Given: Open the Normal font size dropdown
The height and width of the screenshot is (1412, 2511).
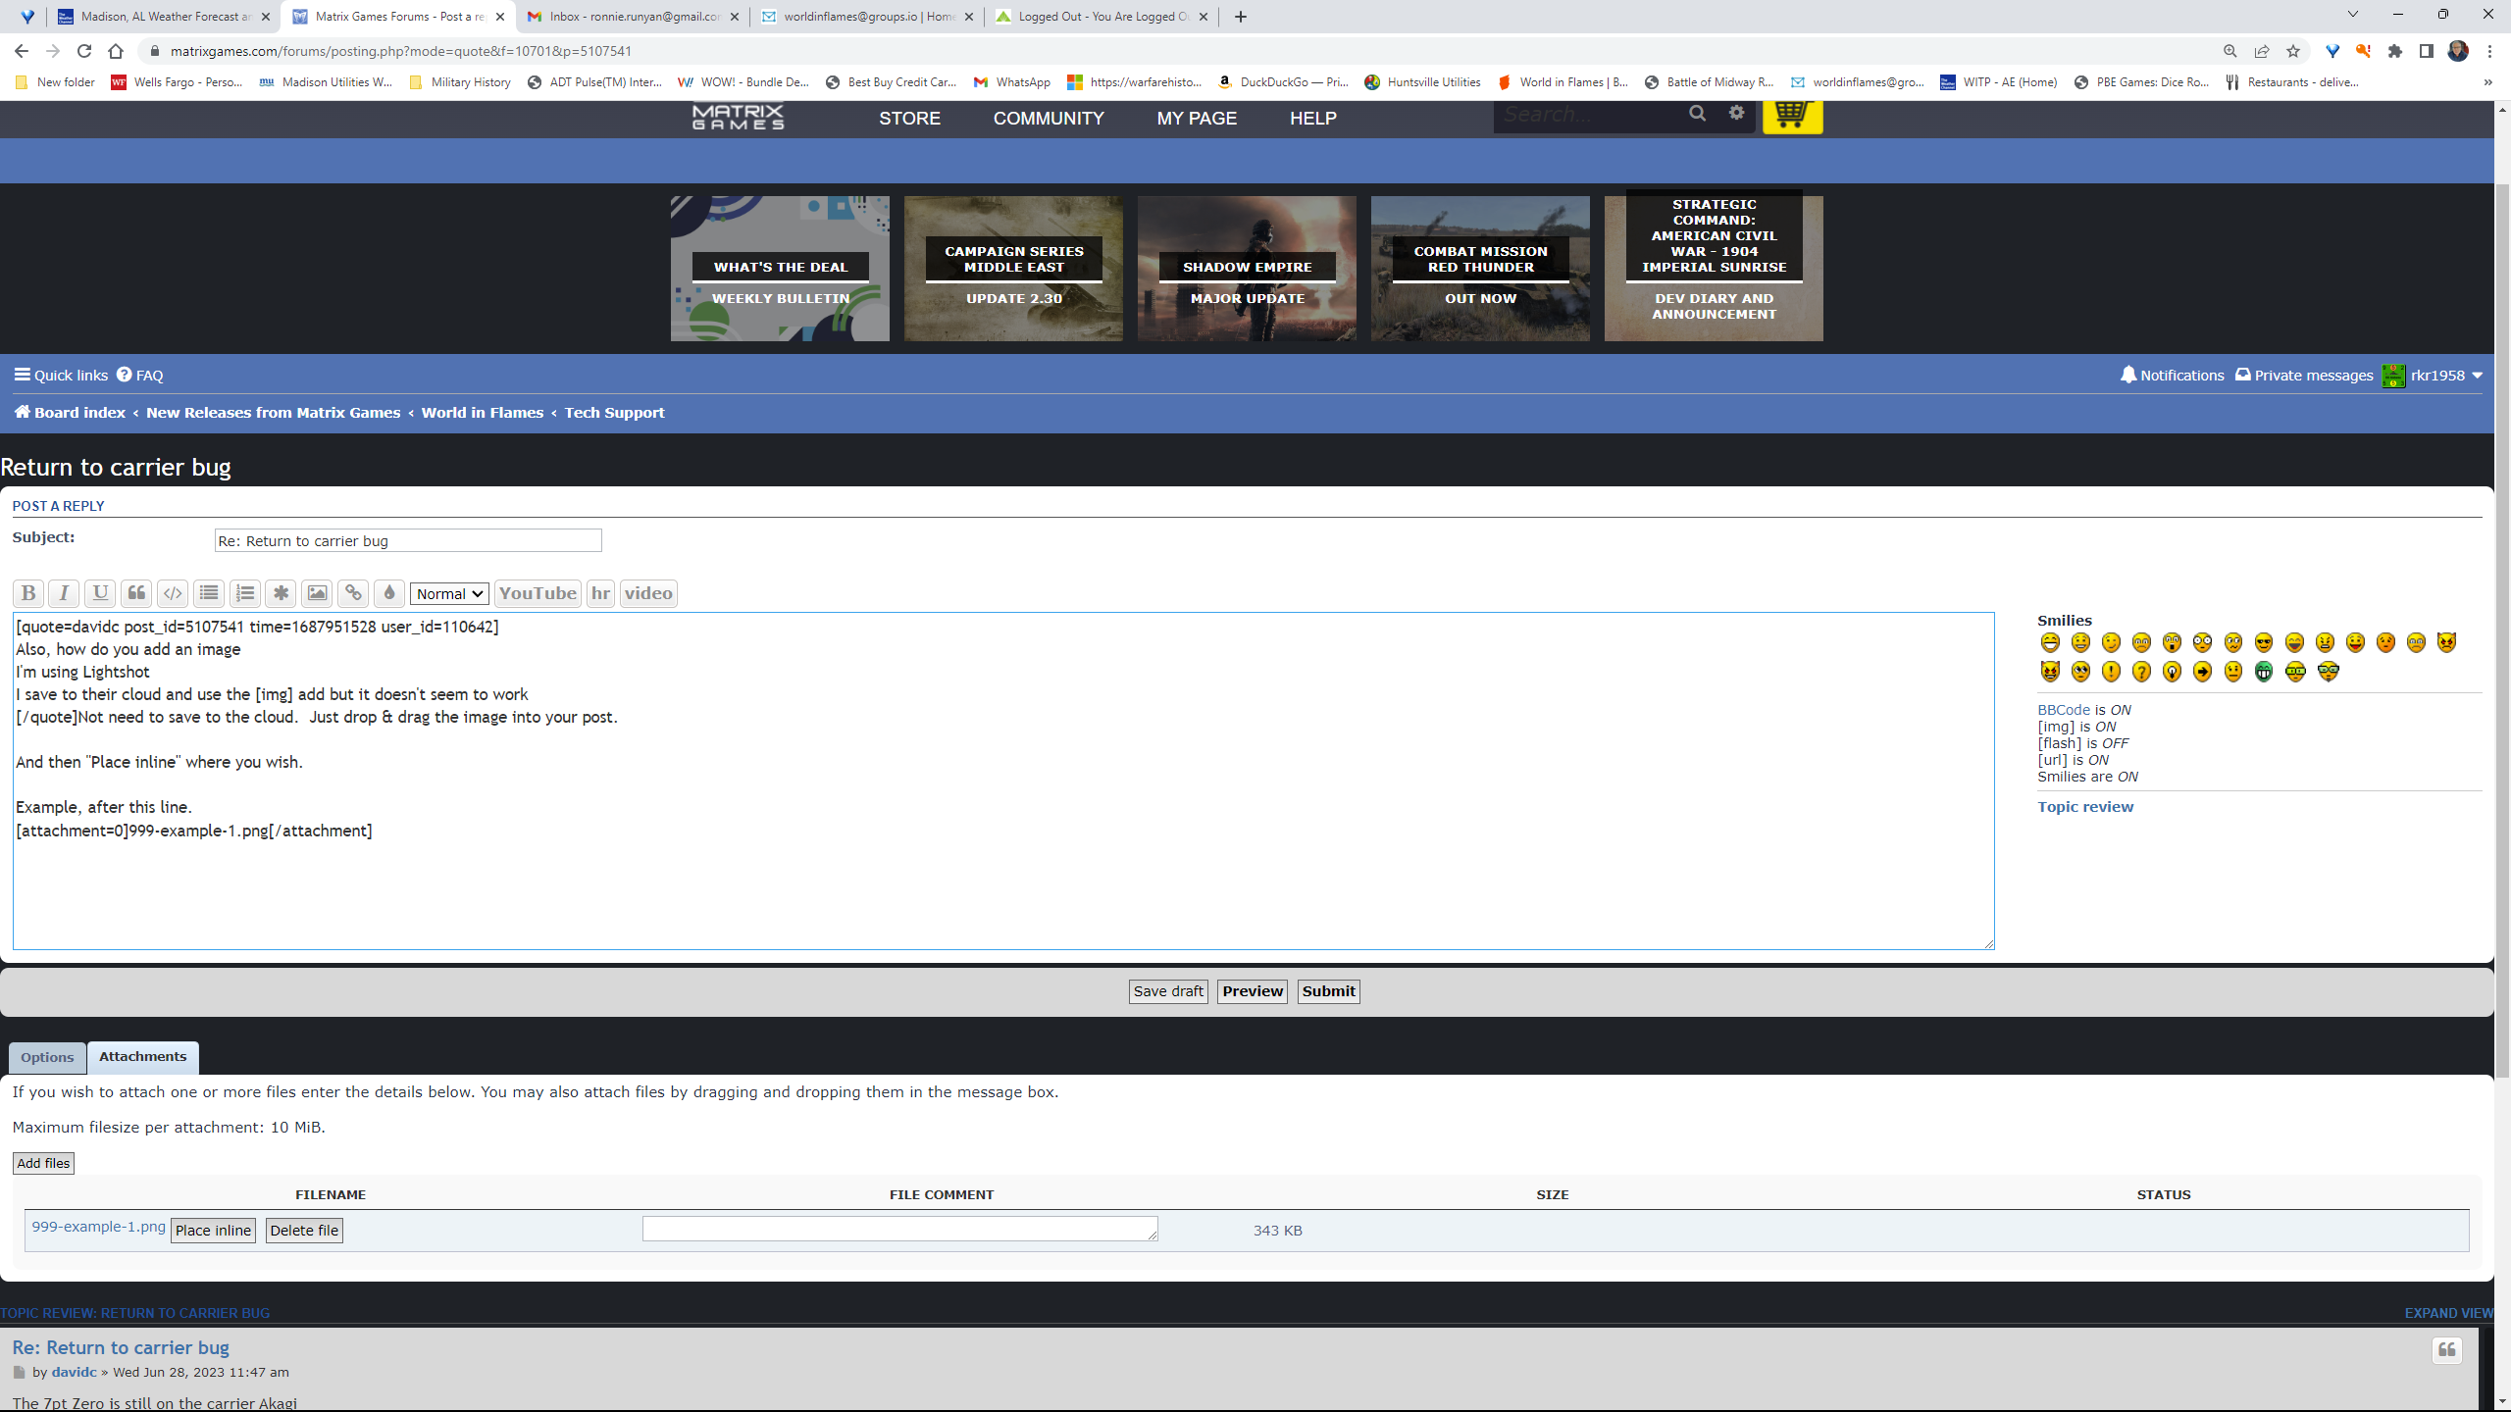Looking at the screenshot, I should coord(449,594).
